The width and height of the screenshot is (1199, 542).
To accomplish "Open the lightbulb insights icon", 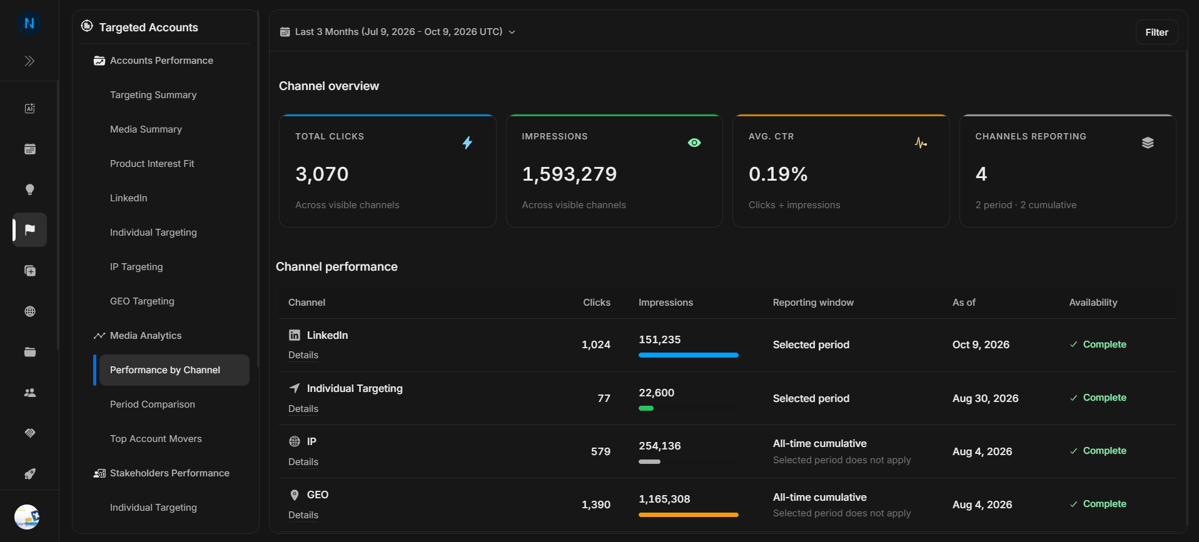I will click(29, 189).
